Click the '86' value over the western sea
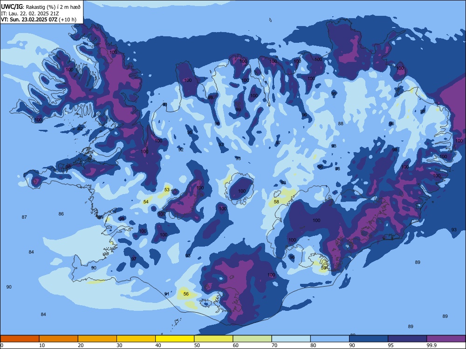This screenshot has height=349, width=466. coord(61,214)
